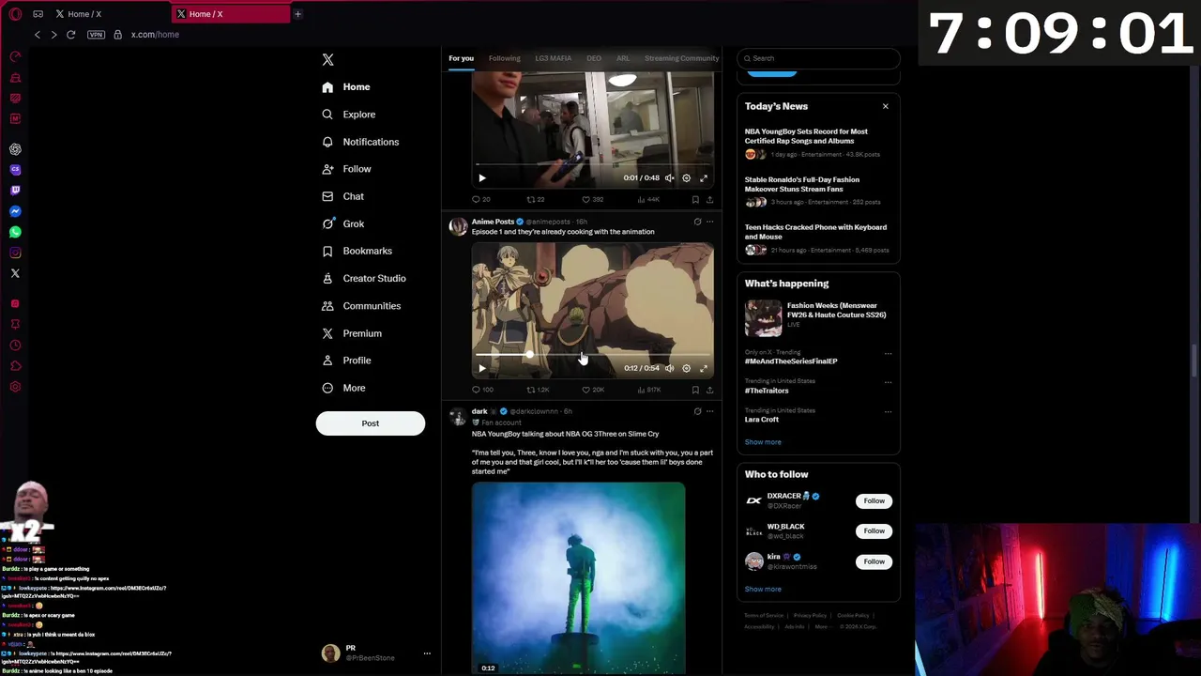Close the Today's News panel
The height and width of the screenshot is (676, 1201).
pyautogui.click(x=885, y=106)
